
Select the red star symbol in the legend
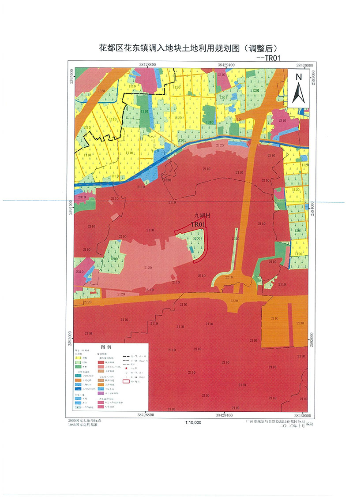tap(127, 368)
